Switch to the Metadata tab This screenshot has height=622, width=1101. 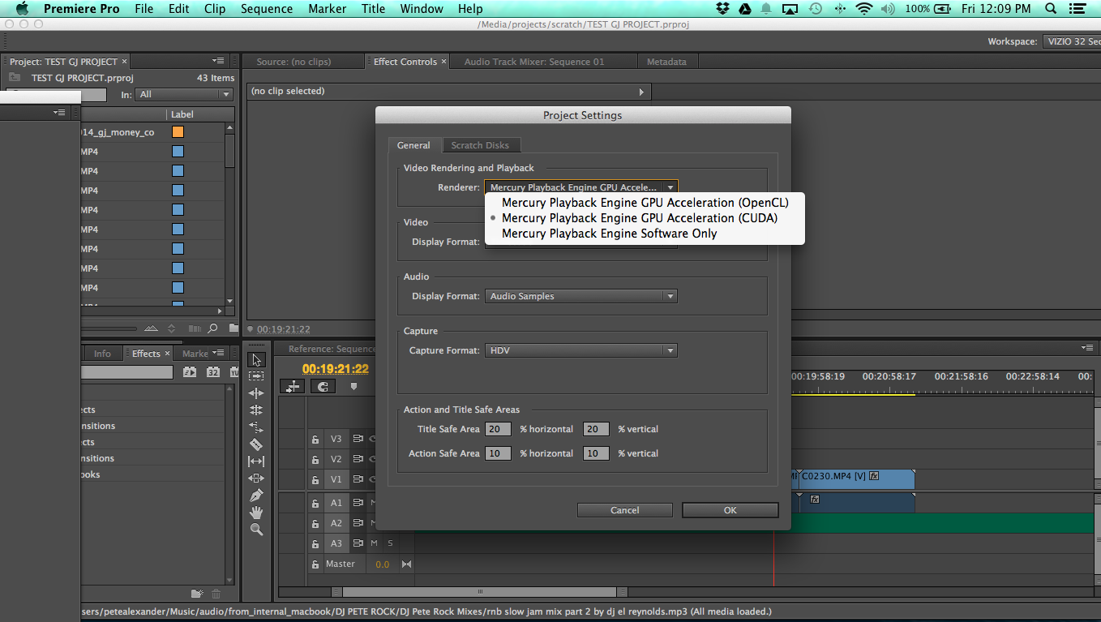[x=666, y=62]
